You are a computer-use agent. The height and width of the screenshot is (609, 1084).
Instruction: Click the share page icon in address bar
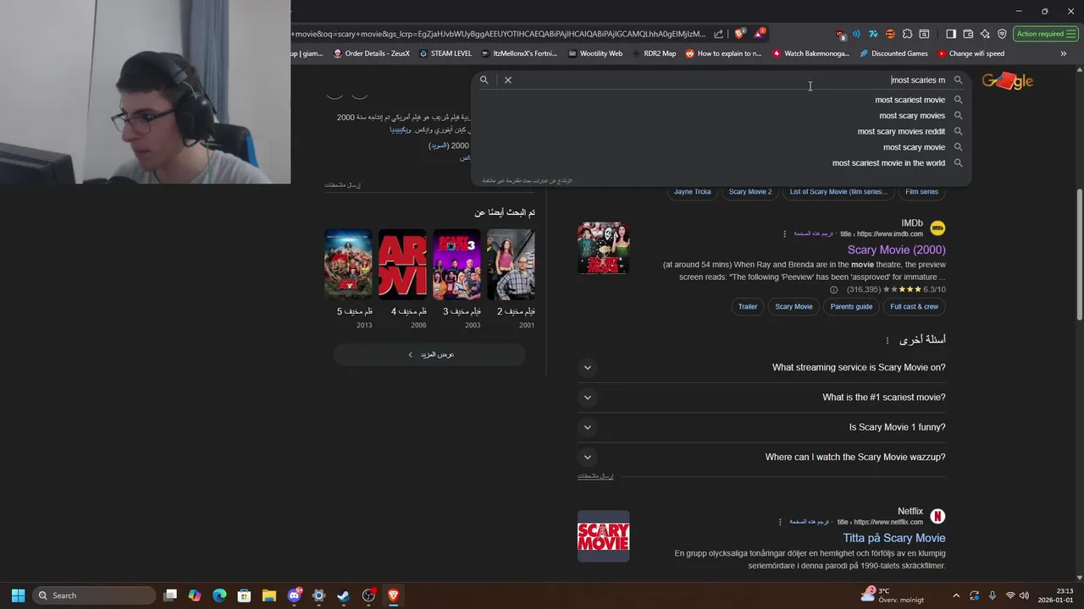(x=719, y=34)
